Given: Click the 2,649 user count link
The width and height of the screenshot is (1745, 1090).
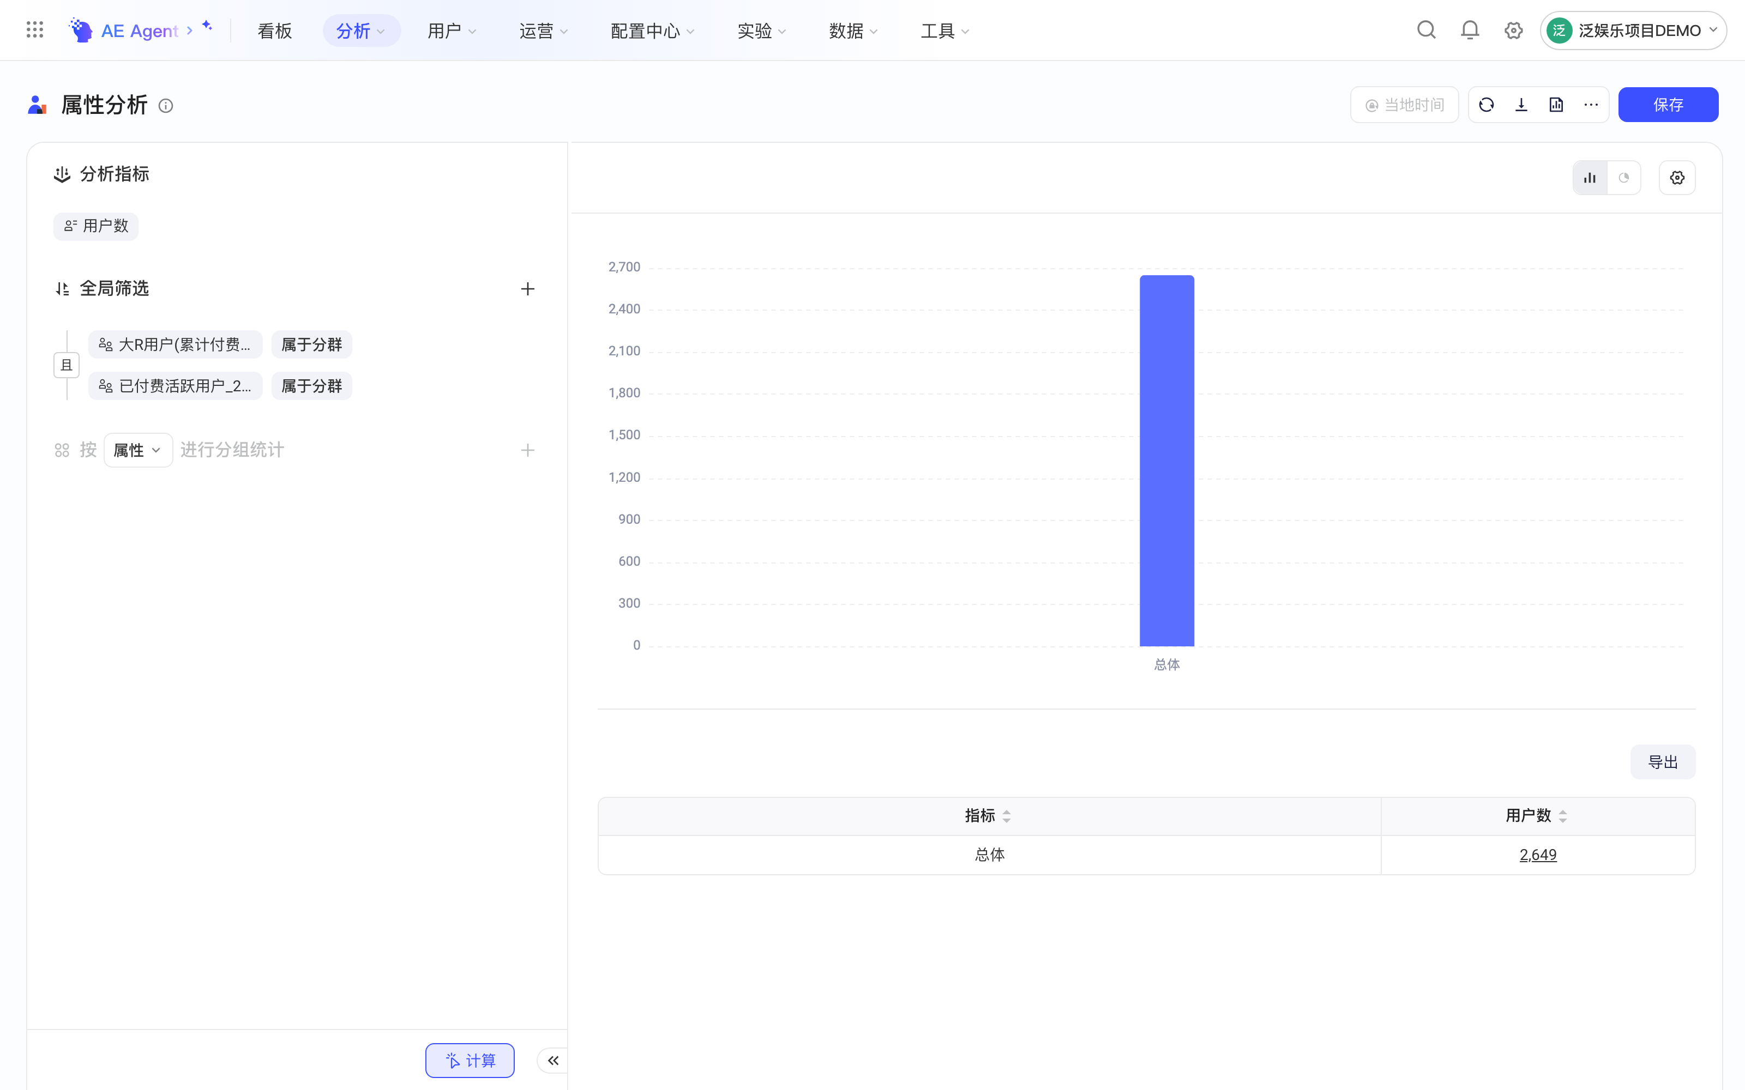Looking at the screenshot, I should (x=1537, y=855).
